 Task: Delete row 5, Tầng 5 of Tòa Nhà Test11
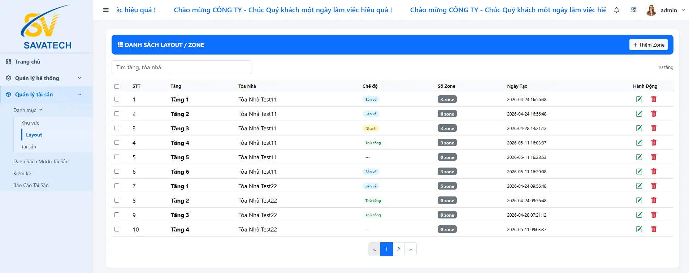coord(654,157)
